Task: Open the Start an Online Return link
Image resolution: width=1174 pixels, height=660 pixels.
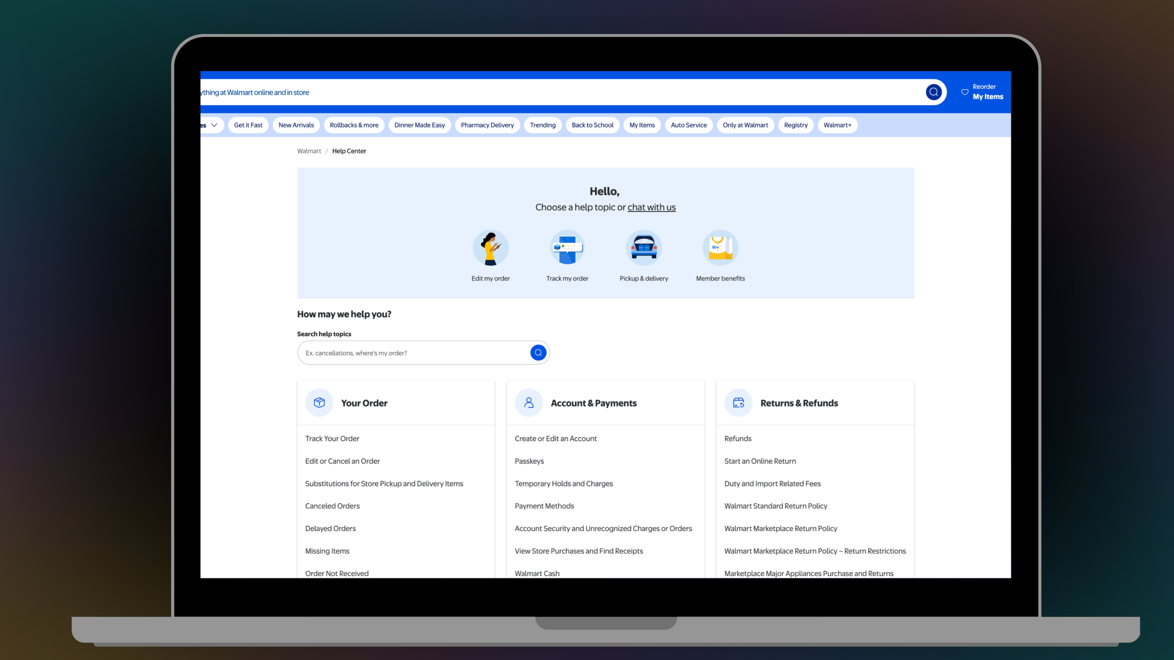Action: pyautogui.click(x=759, y=461)
